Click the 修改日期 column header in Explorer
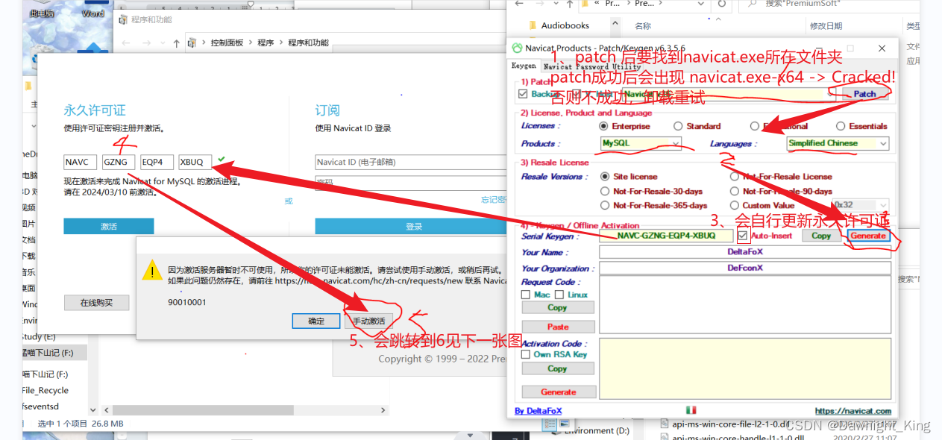 (826, 25)
